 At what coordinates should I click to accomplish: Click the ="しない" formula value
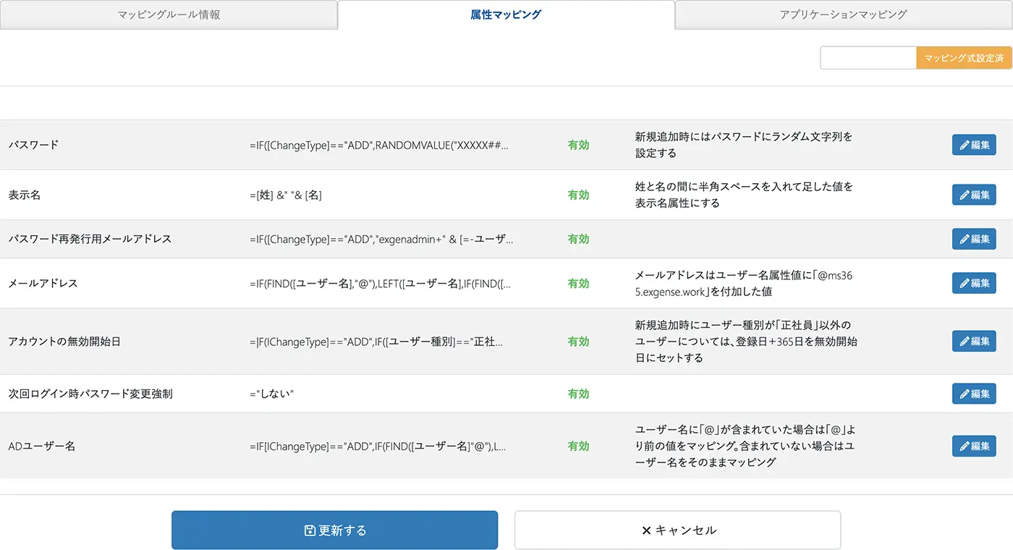[x=272, y=394]
